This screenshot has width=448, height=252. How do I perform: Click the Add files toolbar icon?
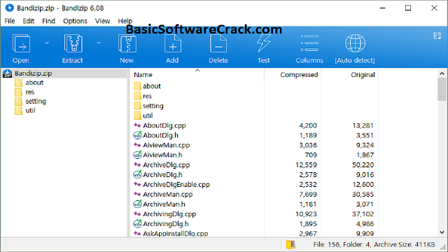point(173,43)
